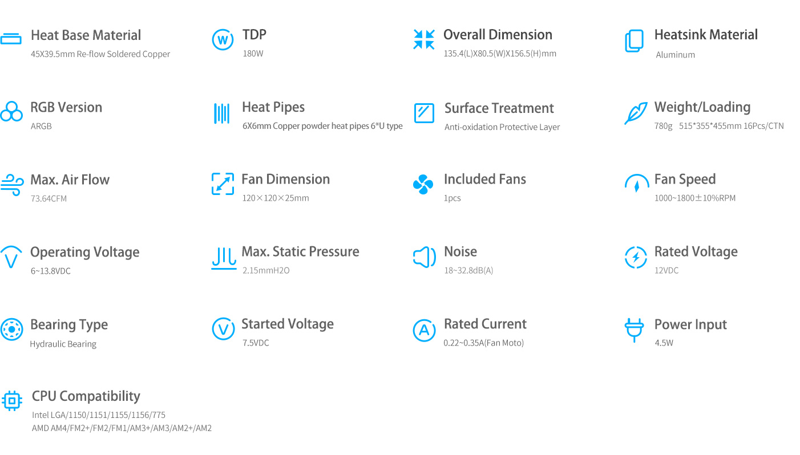Image resolution: width=800 pixels, height=455 pixels.
Task: Click the Weight/Loading feather icon
Action: [636, 113]
